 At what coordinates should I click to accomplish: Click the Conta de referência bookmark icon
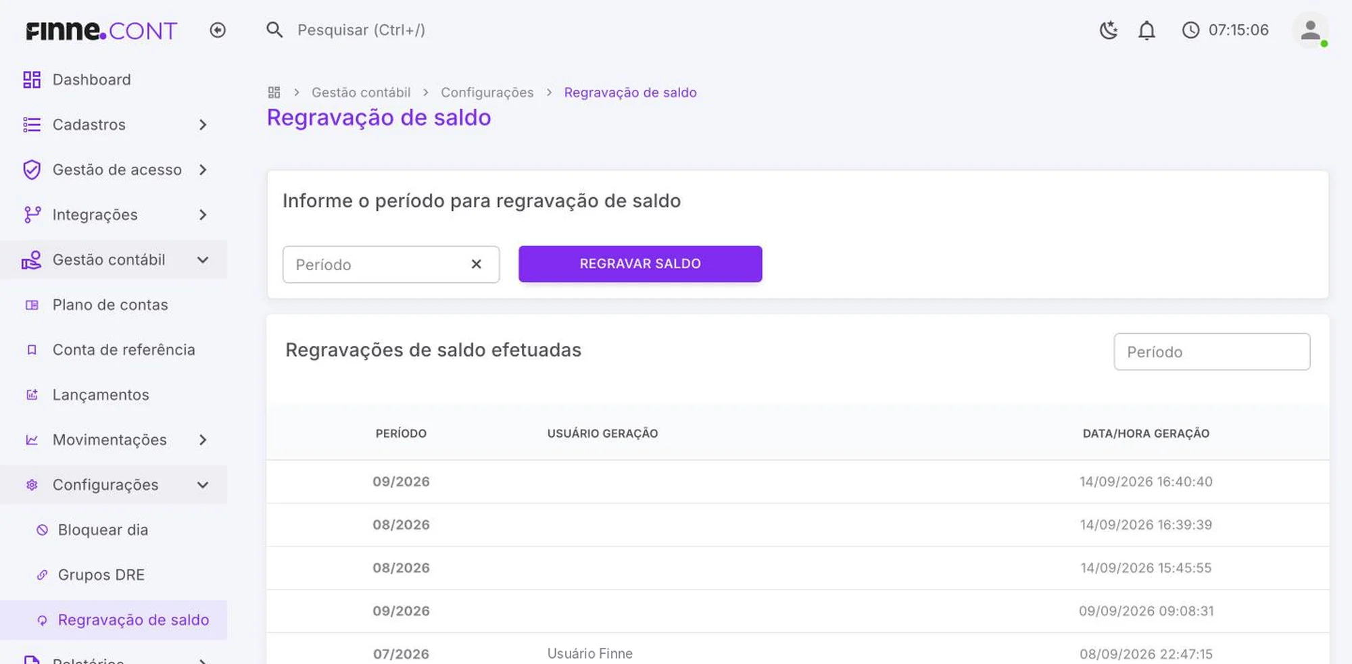tap(32, 350)
